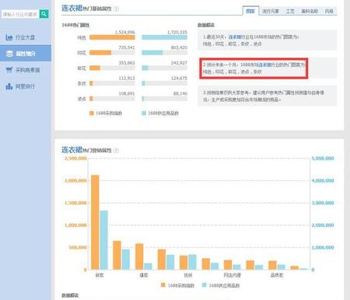Toggle 1688采购指数 legend in upper chart
The image size is (350, 300).
coord(106,113)
